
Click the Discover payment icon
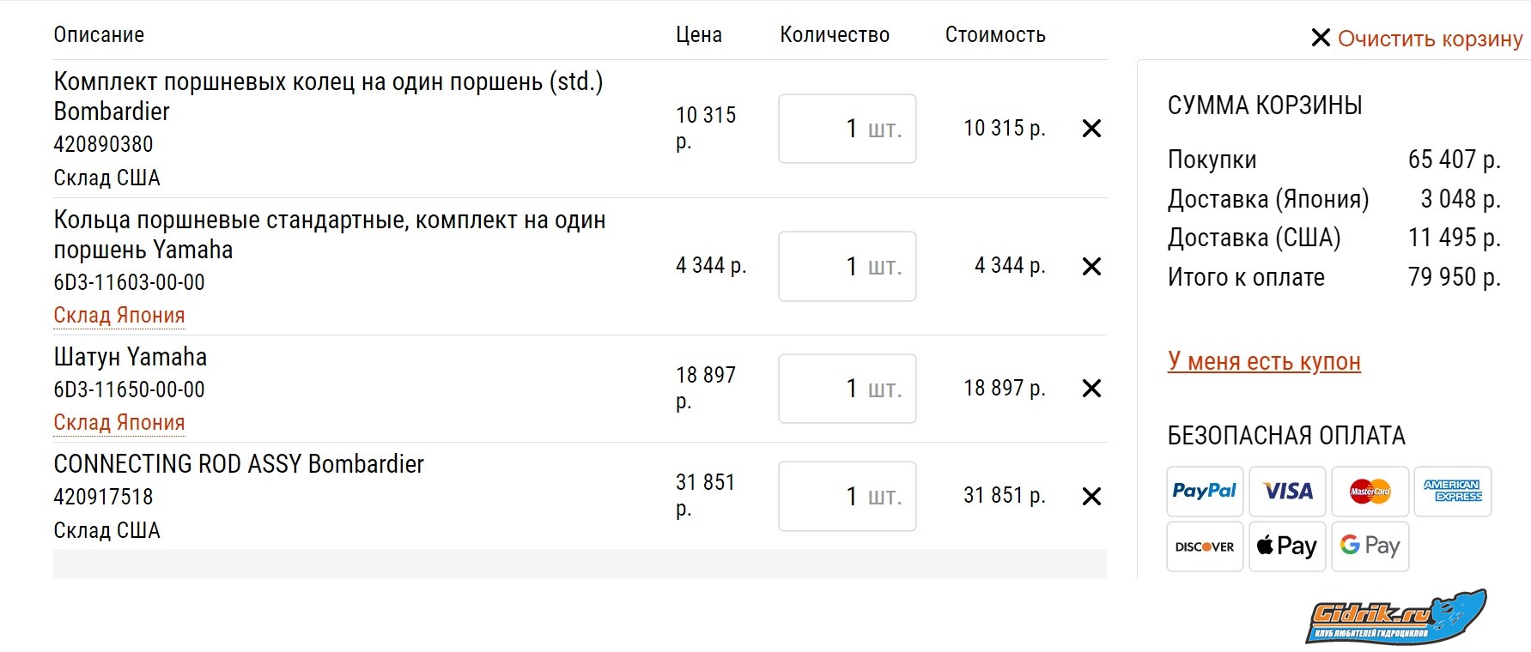[x=1204, y=546]
